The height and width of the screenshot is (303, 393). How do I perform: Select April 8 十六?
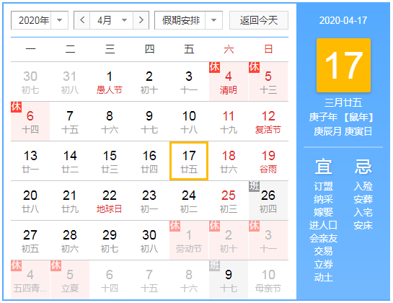click(x=110, y=121)
